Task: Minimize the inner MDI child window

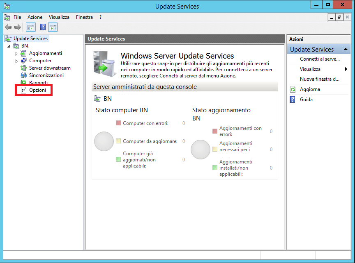Action: [332, 17]
